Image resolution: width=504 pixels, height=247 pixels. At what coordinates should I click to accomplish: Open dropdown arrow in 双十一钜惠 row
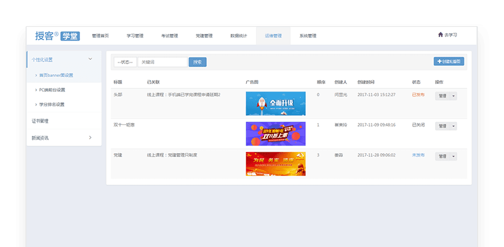(454, 126)
